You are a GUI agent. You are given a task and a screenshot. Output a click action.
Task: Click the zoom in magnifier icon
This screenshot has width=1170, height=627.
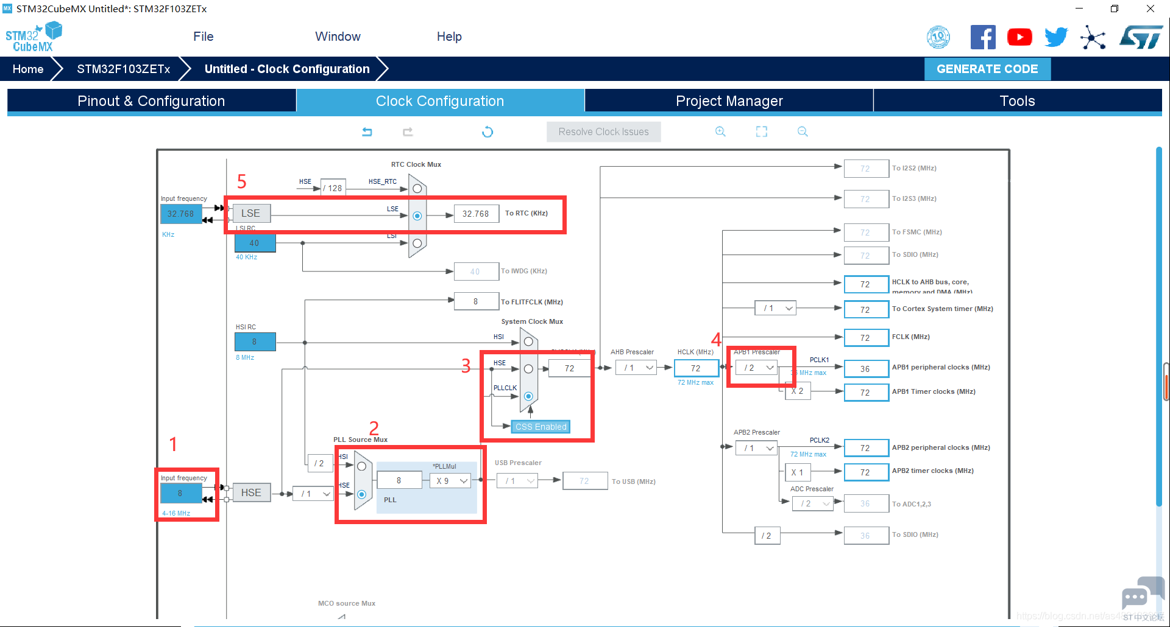[x=720, y=131]
